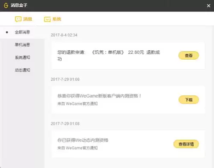
Task: Click the envelope icon beside 系统
Action: [x=47, y=19]
